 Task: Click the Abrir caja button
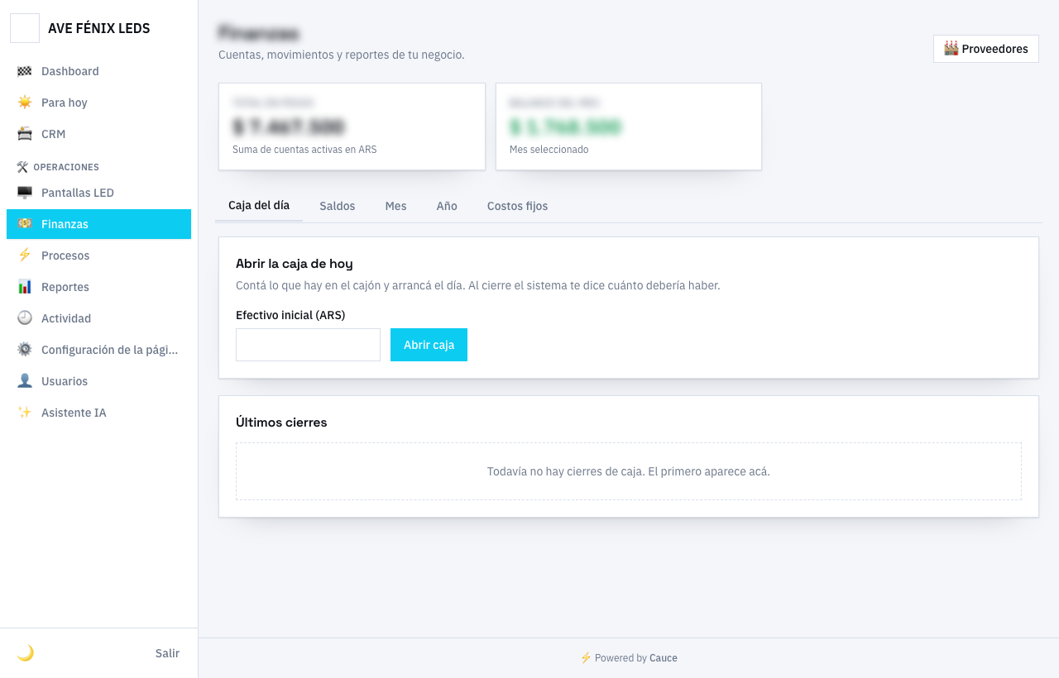[429, 345]
